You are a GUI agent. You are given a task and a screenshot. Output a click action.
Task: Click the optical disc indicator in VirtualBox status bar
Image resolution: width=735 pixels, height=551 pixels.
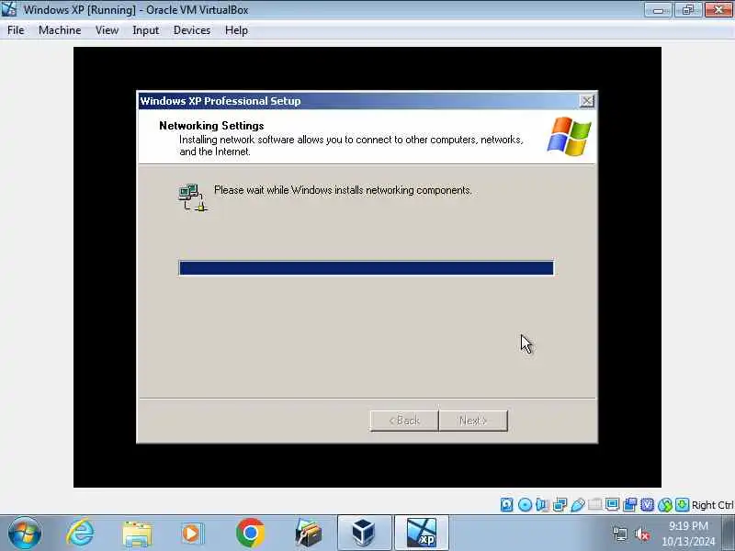click(525, 504)
